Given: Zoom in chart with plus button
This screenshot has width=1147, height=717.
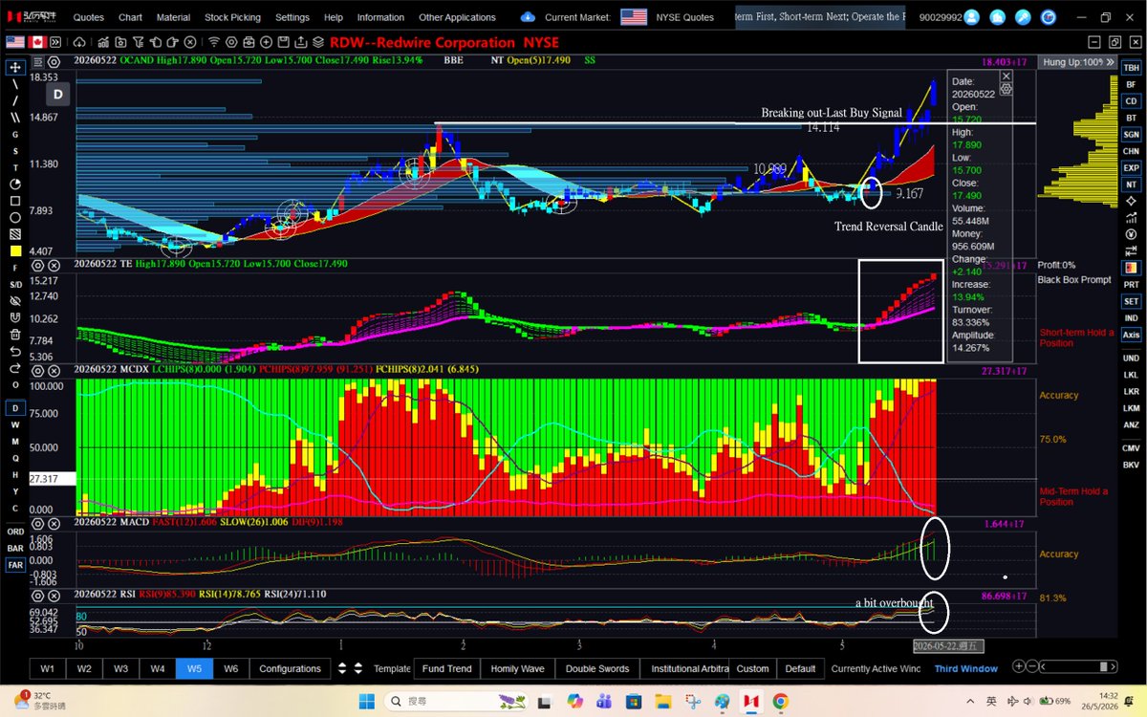Looking at the screenshot, I should click(x=1019, y=666).
